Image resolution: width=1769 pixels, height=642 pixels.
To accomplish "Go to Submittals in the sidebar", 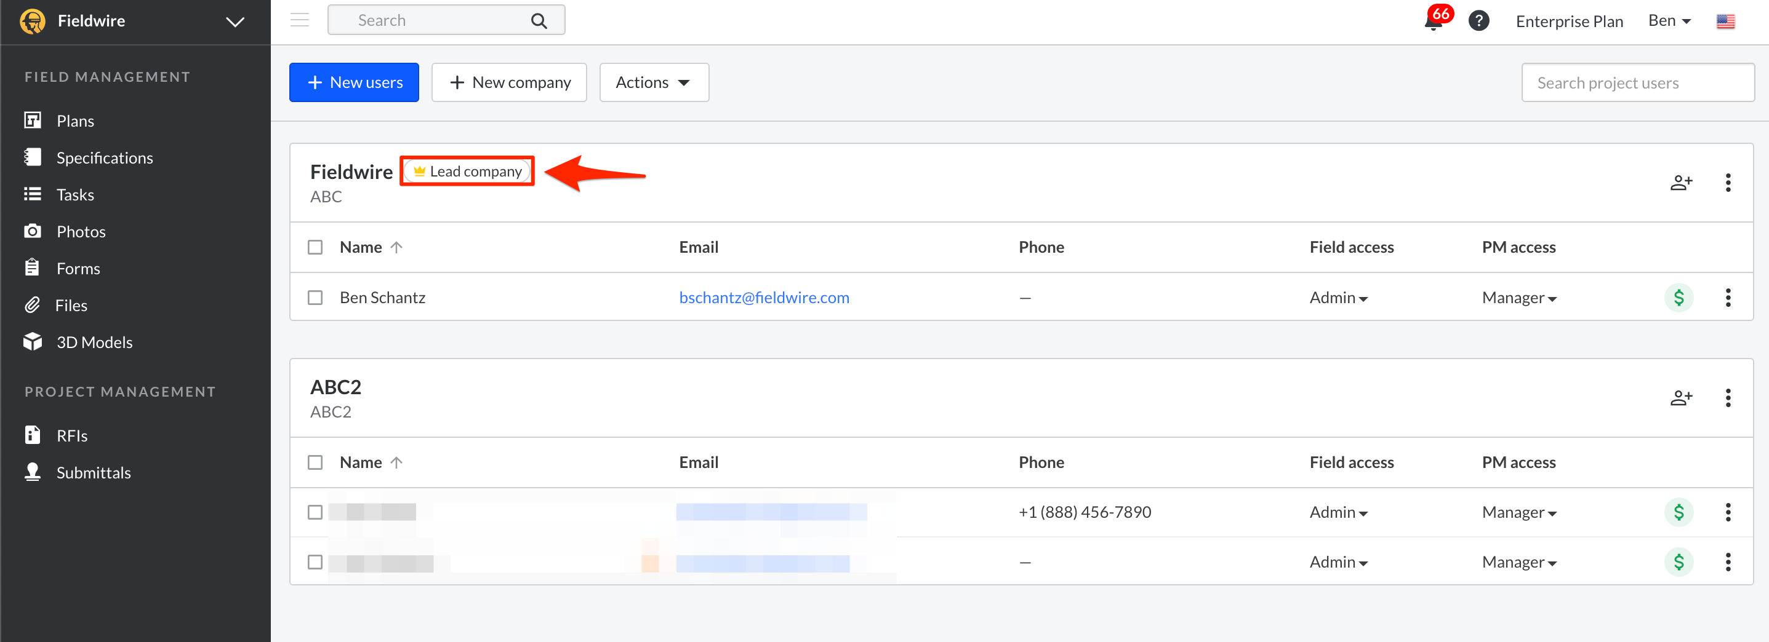I will coord(93,472).
